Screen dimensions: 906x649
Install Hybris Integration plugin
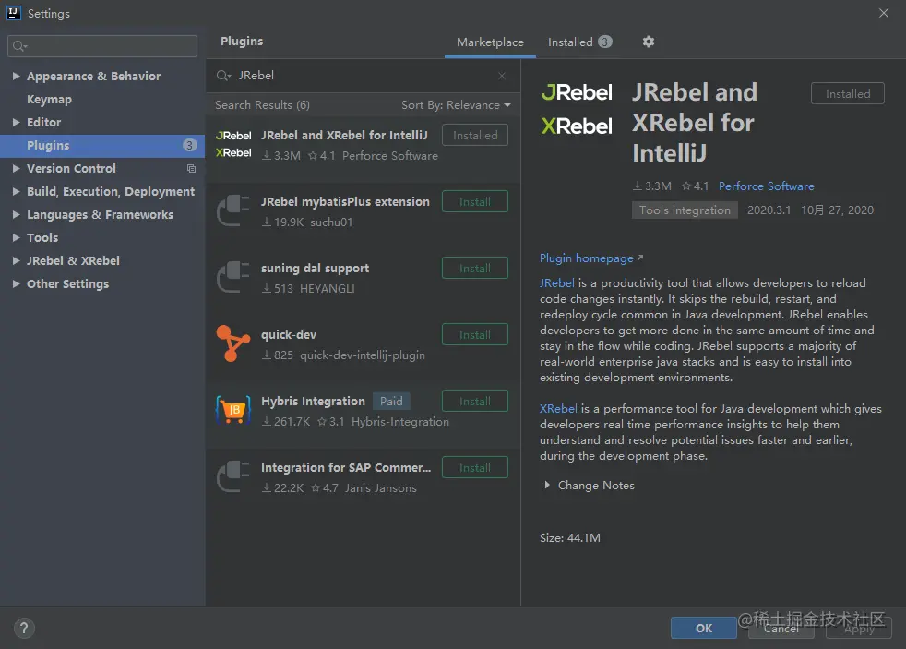click(475, 401)
